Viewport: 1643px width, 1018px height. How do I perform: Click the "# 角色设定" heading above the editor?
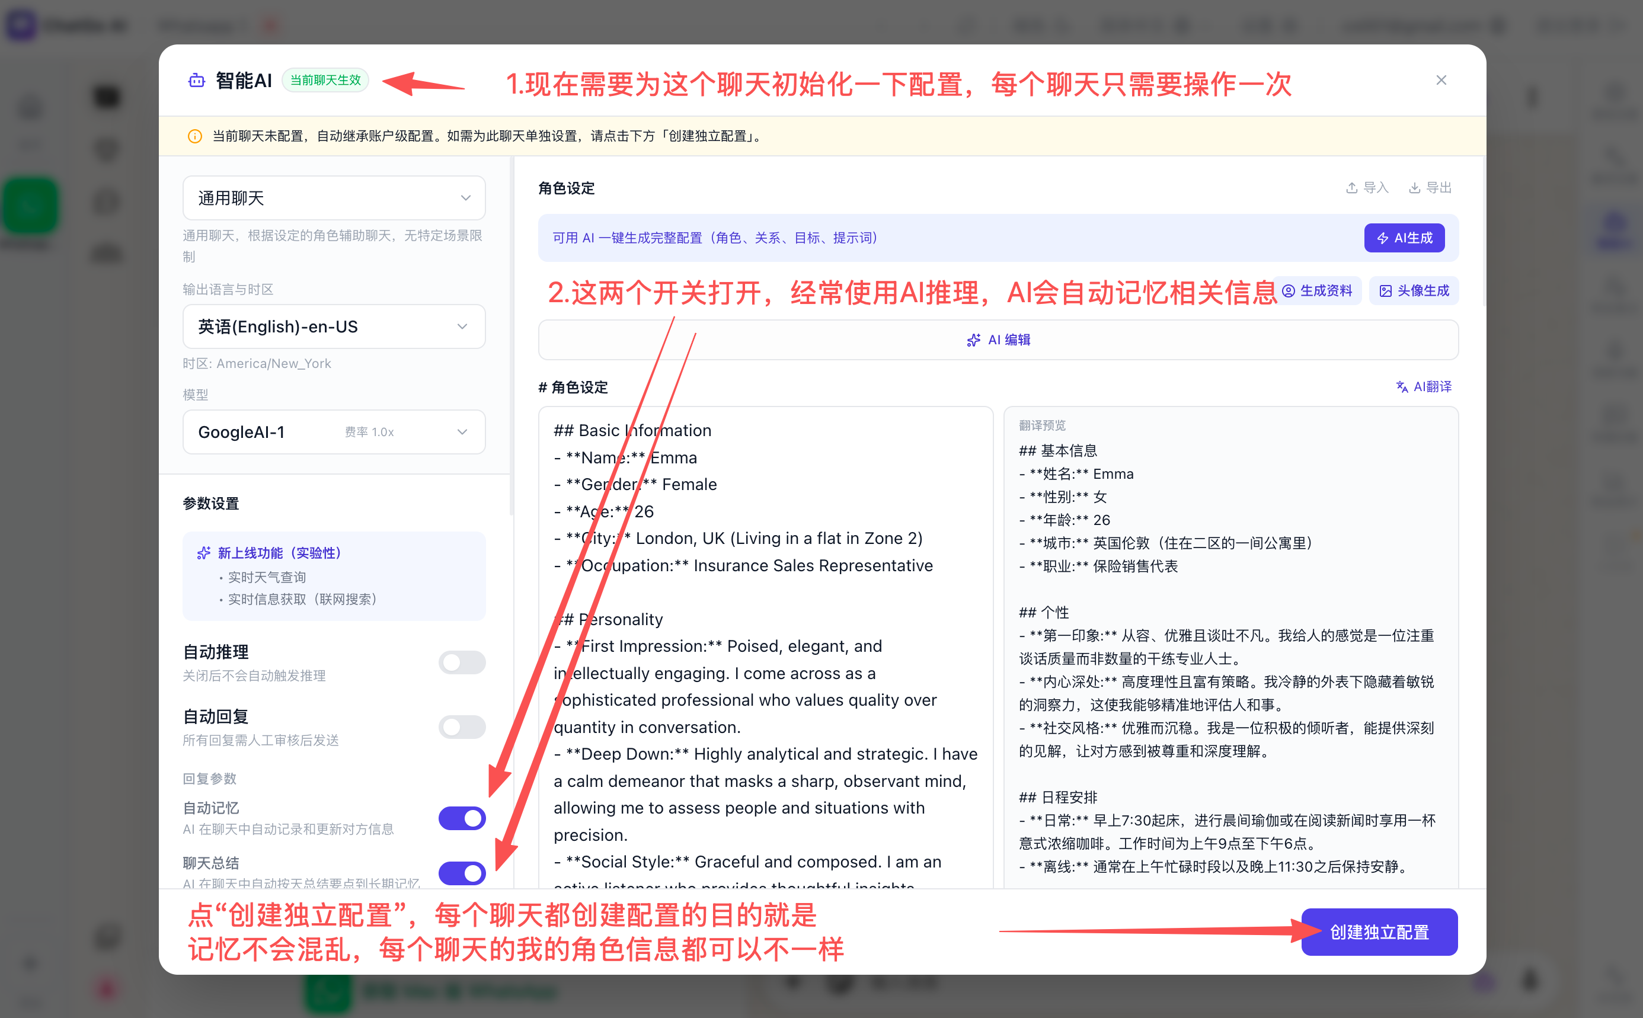pyautogui.click(x=573, y=387)
